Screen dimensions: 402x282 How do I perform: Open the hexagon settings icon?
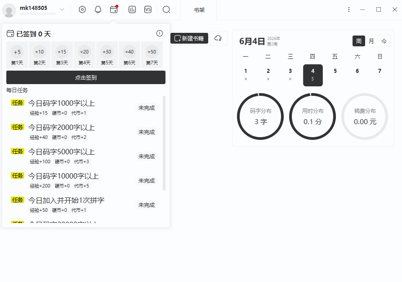(x=82, y=10)
